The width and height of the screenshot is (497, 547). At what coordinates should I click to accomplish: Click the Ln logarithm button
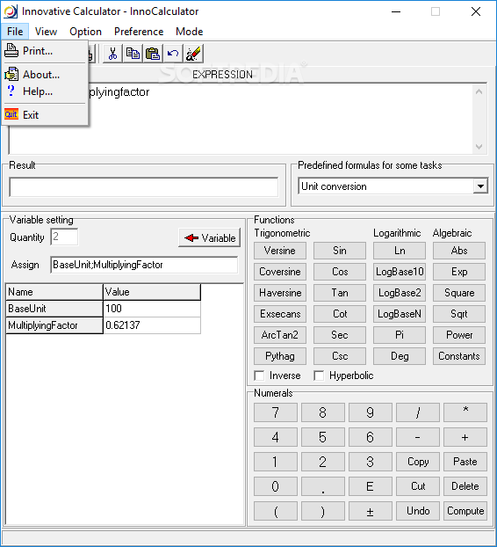(x=400, y=251)
